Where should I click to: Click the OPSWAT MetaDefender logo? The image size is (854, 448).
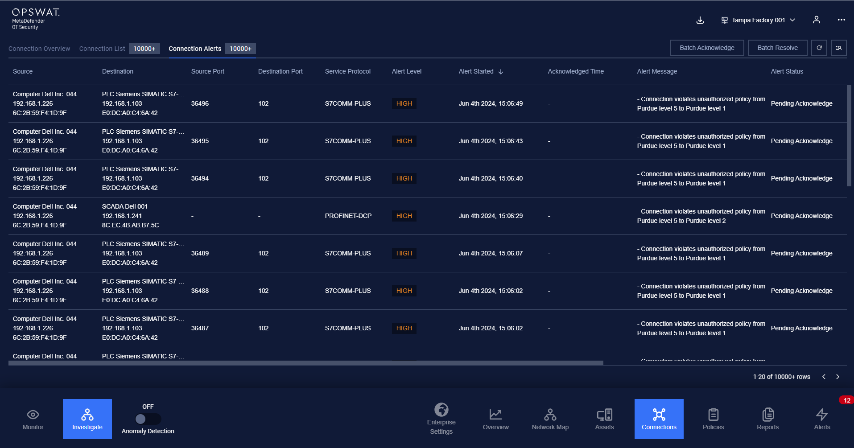[x=35, y=19]
